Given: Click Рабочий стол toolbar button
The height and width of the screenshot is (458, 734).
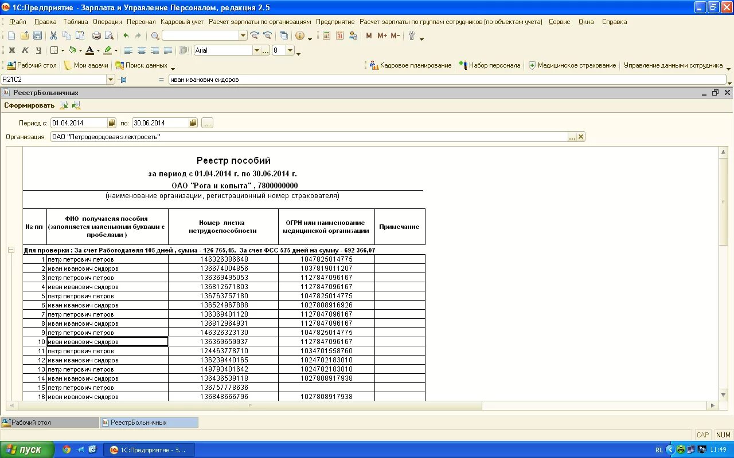Looking at the screenshot, I should (x=32, y=65).
